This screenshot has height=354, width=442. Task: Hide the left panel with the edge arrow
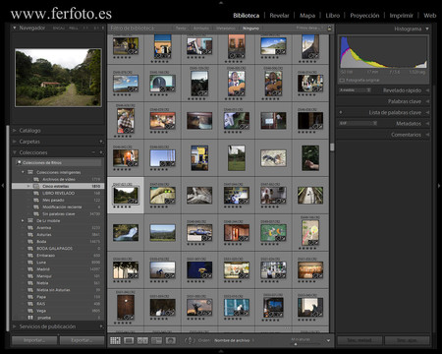(x=2, y=186)
